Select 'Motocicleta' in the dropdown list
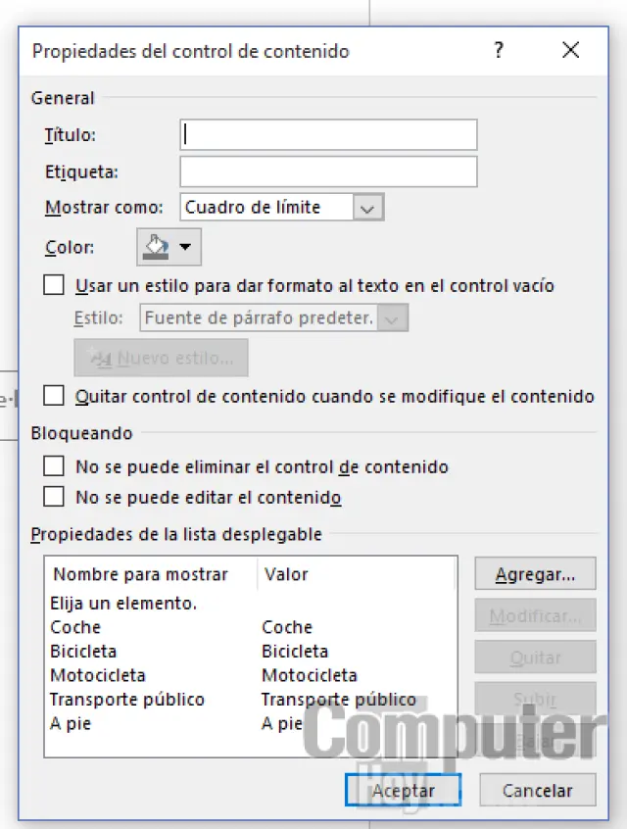This screenshot has width=627, height=829. click(98, 675)
